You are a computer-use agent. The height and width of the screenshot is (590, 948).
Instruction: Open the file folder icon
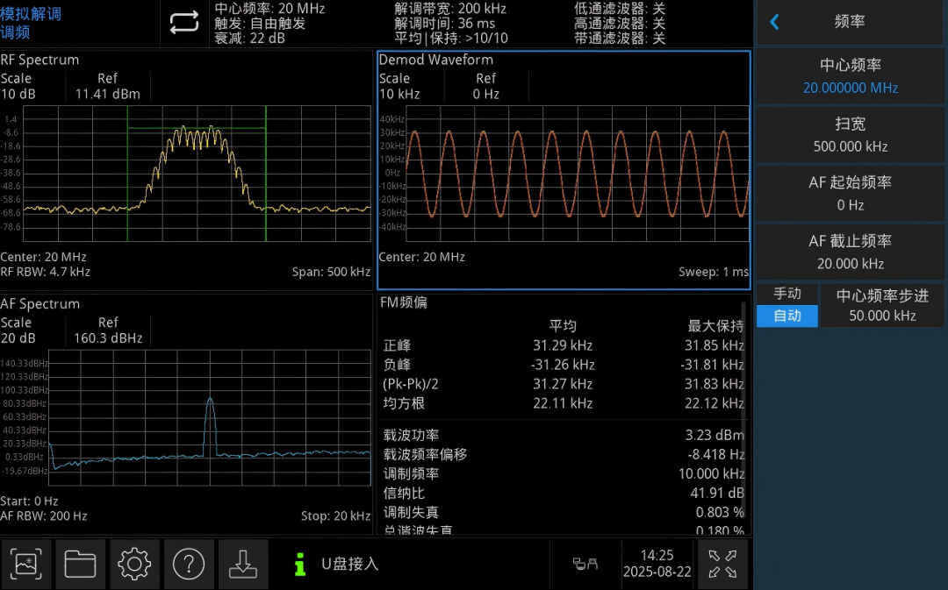coord(80,564)
